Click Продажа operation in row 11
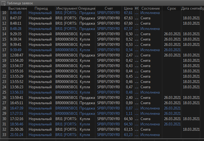 (87, 18)
